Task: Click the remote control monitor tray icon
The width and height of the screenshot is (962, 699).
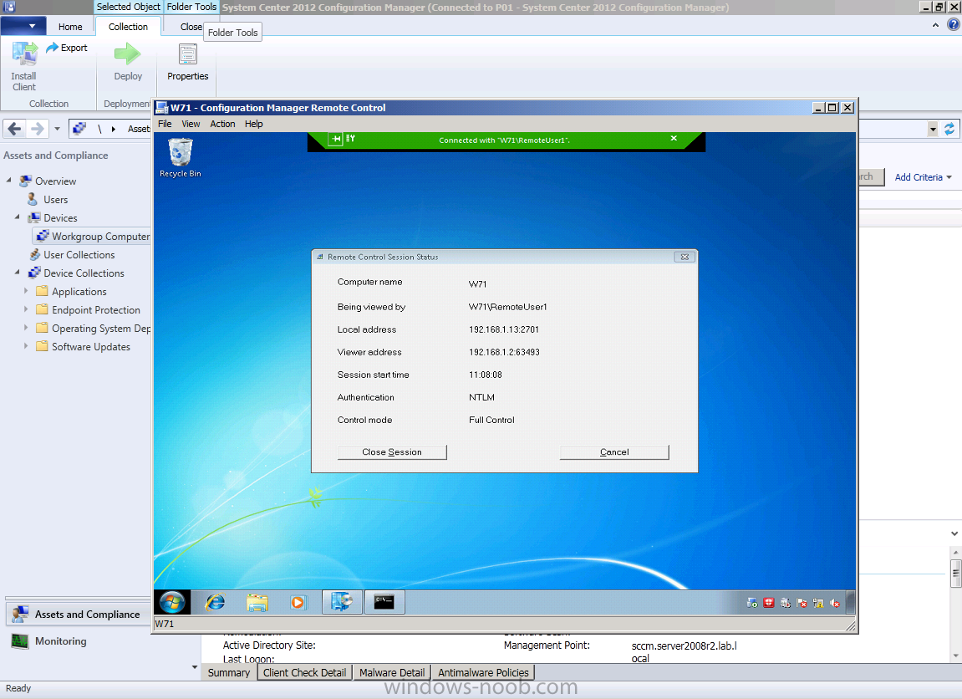Action: [x=752, y=603]
